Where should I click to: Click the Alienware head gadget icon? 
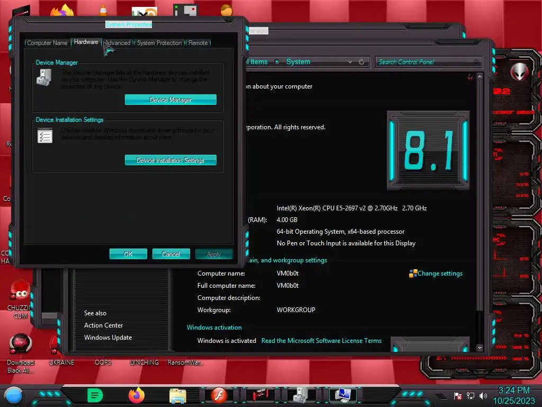(519, 72)
